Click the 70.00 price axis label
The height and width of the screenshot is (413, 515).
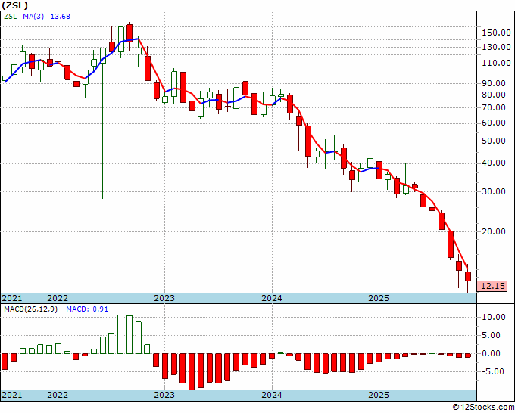click(494, 107)
